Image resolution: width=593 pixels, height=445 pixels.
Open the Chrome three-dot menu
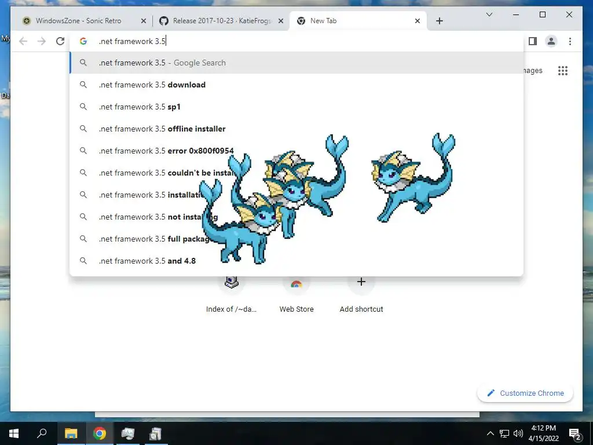click(570, 41)
